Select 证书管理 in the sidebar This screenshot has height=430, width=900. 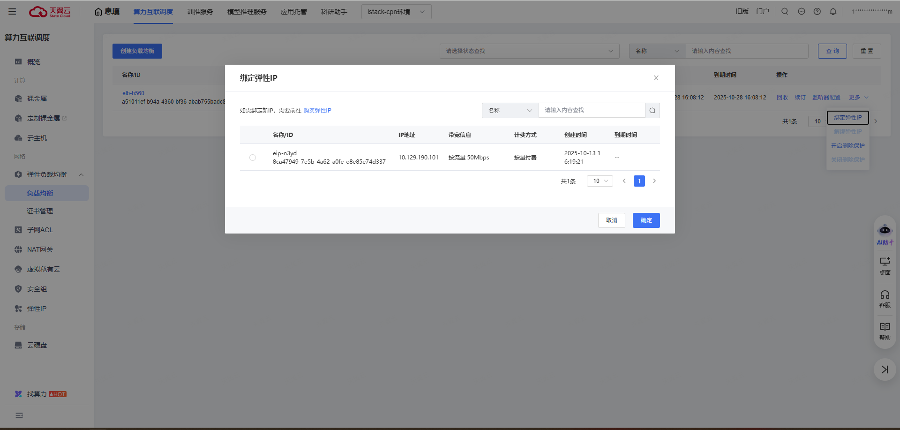click(40, 211)
